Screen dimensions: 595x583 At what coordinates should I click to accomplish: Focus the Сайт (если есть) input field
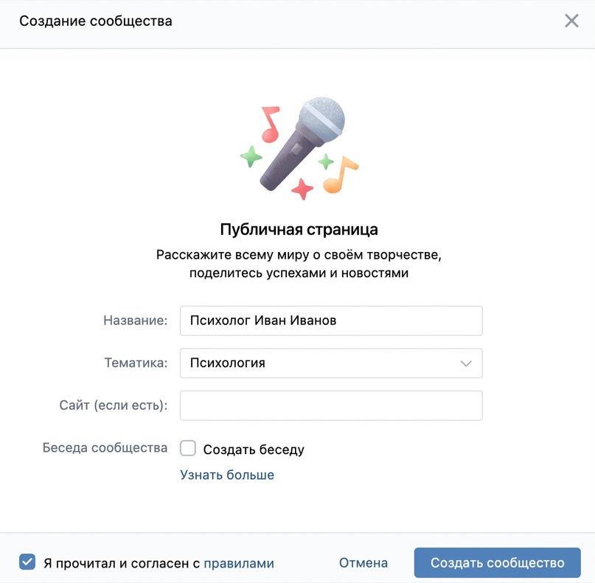(x=331, y=405)
